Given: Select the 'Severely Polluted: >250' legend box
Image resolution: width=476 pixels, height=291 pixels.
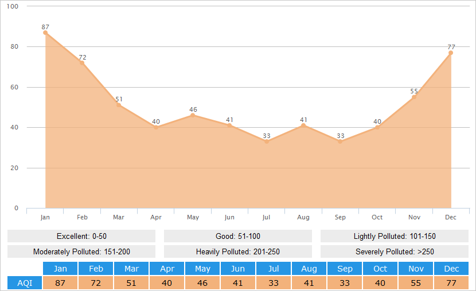Looking at the screenshot, I should [395, 251].
